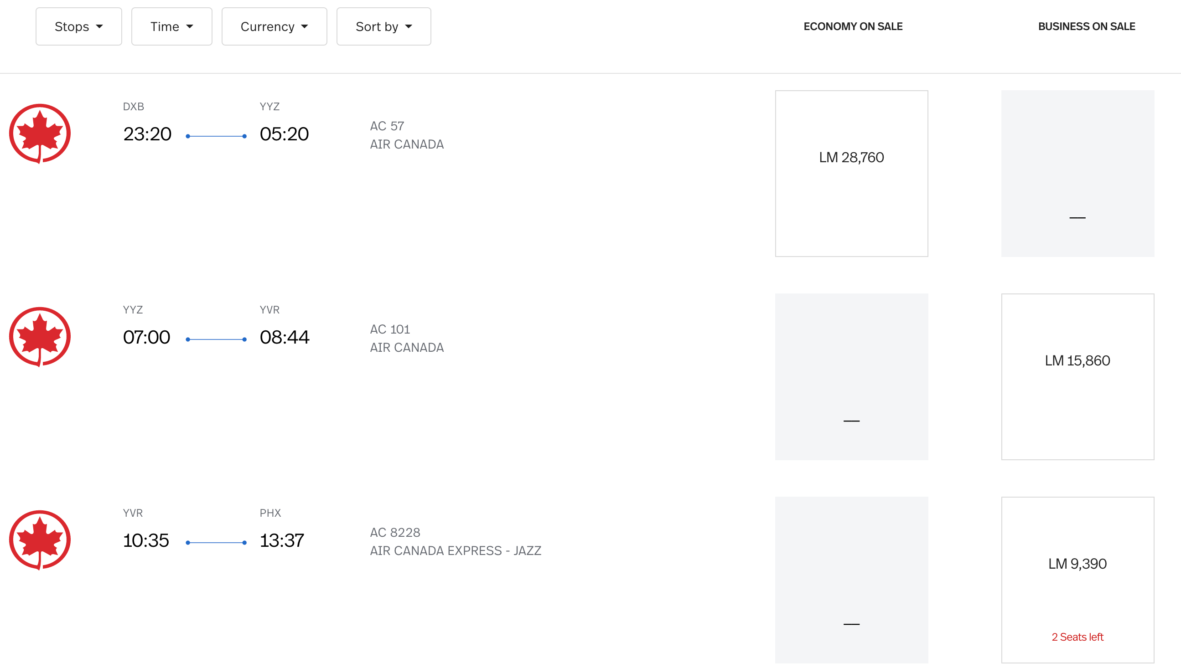Screen dimensions: 1181x668
Task: Click unavailable economy fare for AC 8228
Action: click(851, 580)
